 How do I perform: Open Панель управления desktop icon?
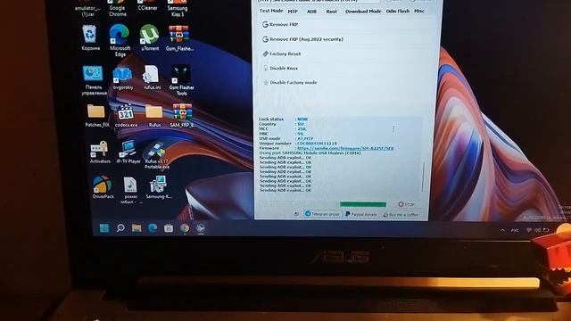(x=94, y=80)
